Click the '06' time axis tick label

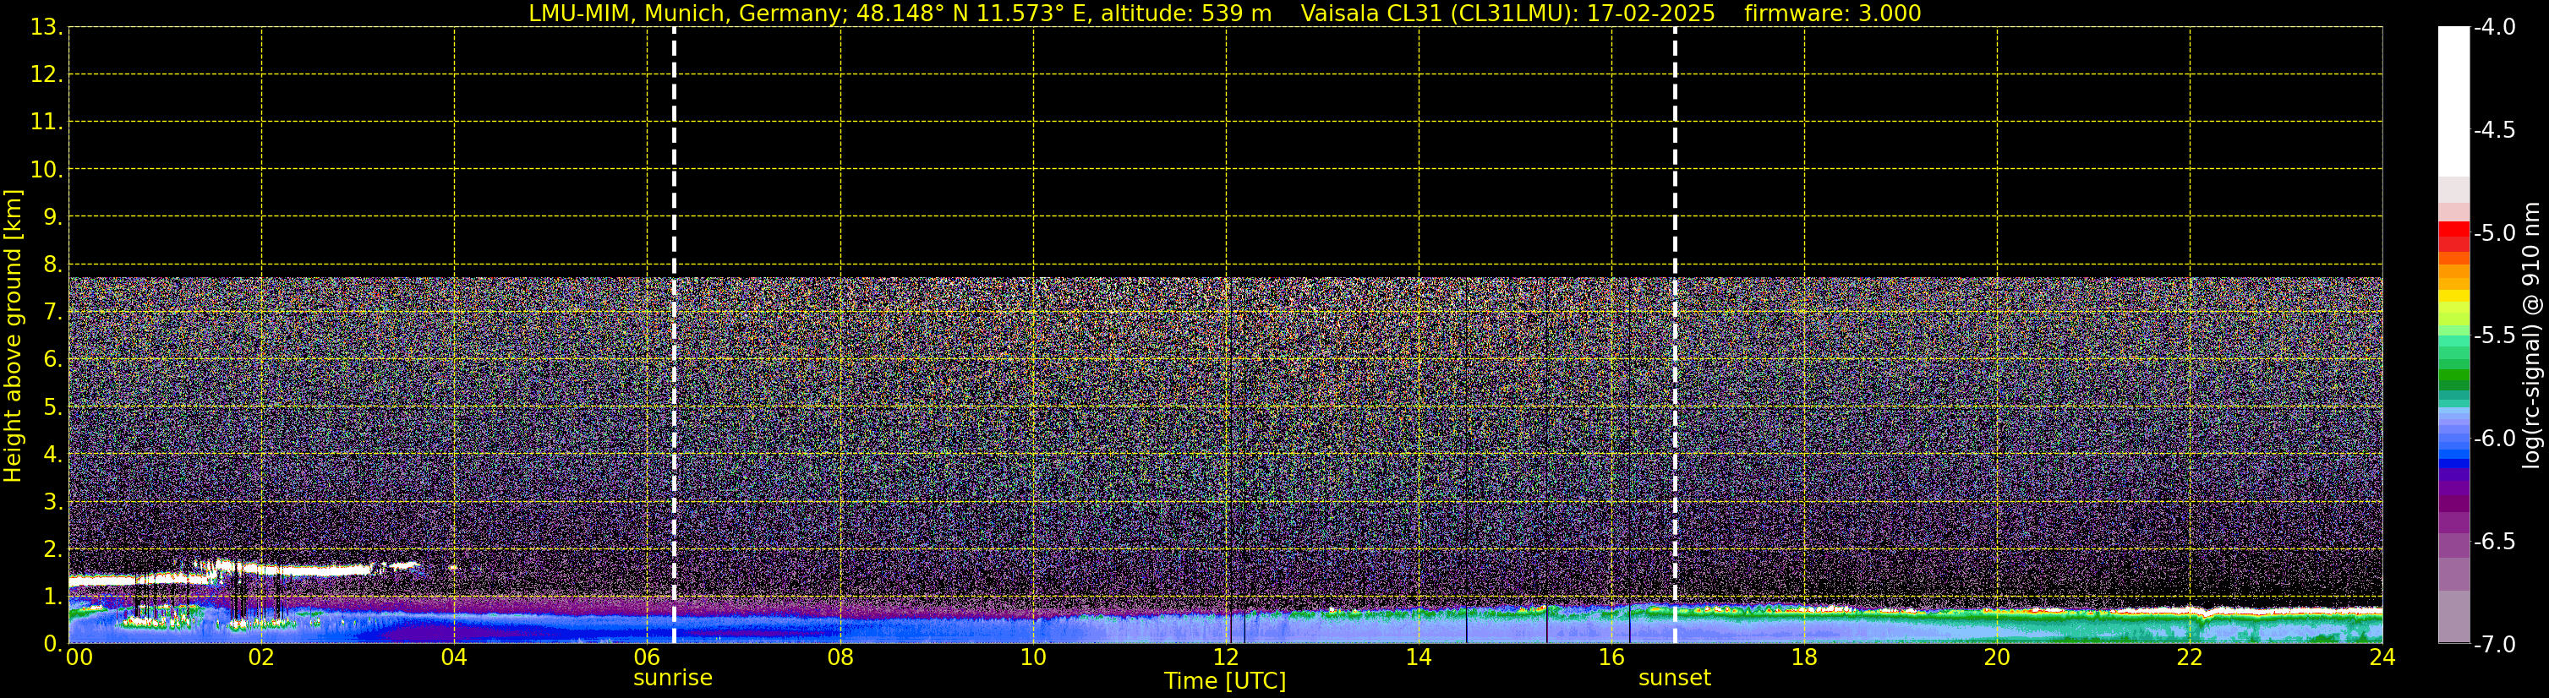coord(647,657)
